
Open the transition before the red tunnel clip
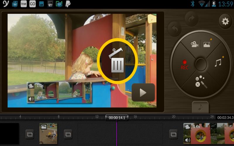(173, 134)
